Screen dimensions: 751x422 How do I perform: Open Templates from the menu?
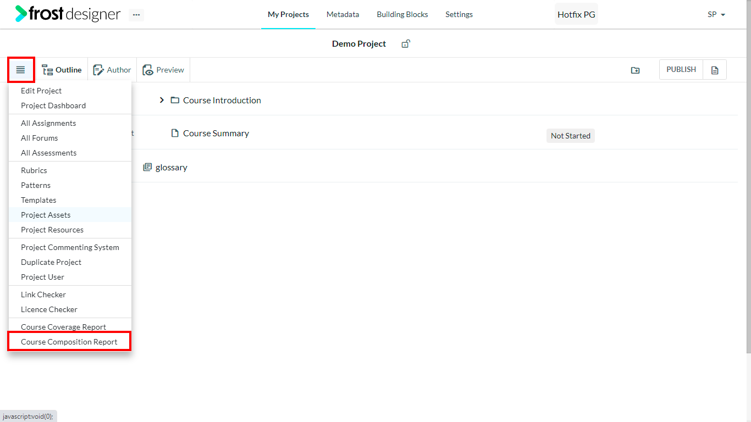(x=70, y=200)
